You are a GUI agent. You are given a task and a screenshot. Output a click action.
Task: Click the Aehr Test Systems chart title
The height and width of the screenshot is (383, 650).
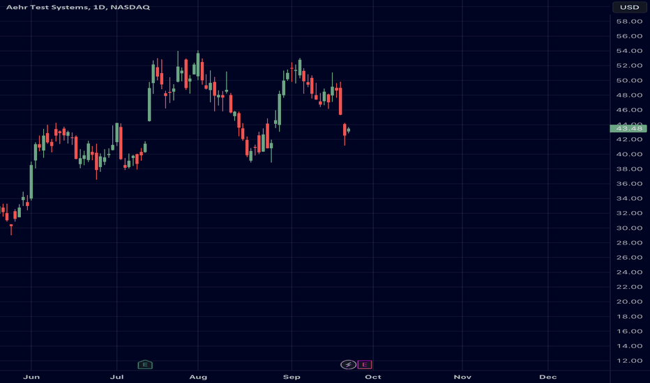pyautogui.click(x=78, y=7)
